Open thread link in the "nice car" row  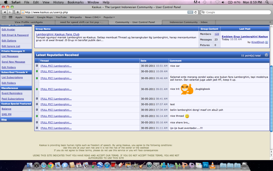pos(56,66)
